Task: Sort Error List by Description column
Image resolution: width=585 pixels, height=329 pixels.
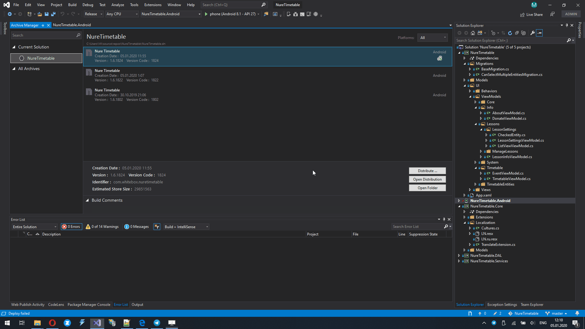Action: (x=174, y=234)
